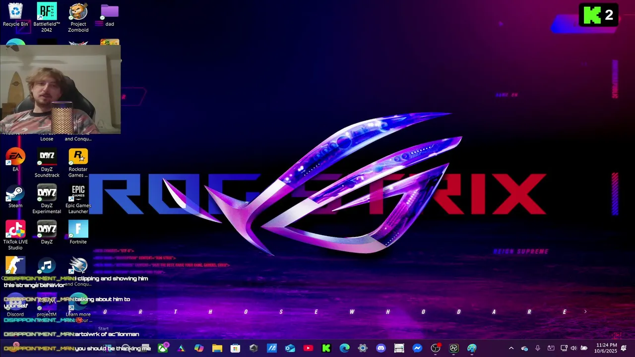Screen dimensions: 635x357
Task: Click the battery status tray icon
Action: pyautogui.click(x=584, y=348)
